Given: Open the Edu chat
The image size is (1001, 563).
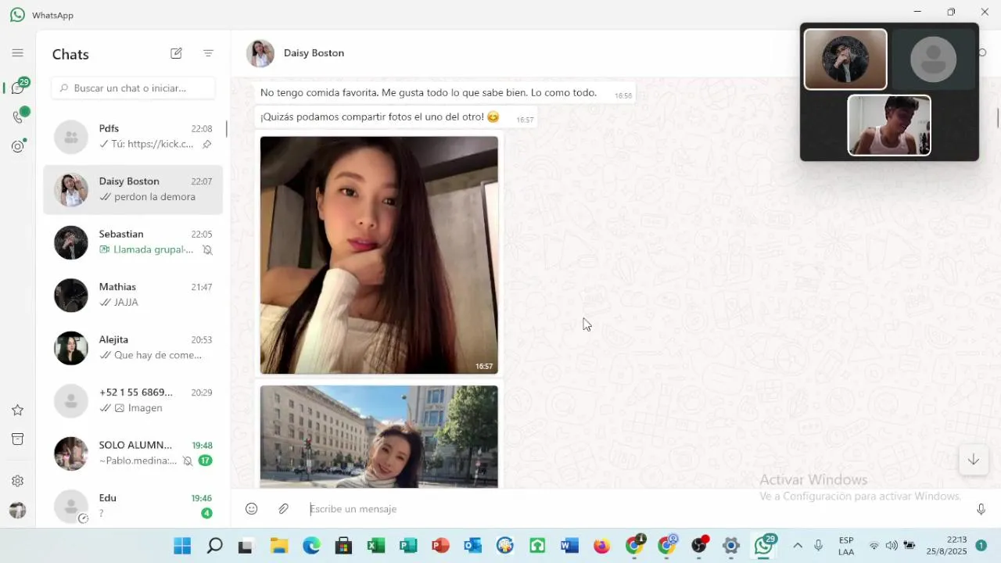Looking at the screenshot, I should (x=133, y=505).
